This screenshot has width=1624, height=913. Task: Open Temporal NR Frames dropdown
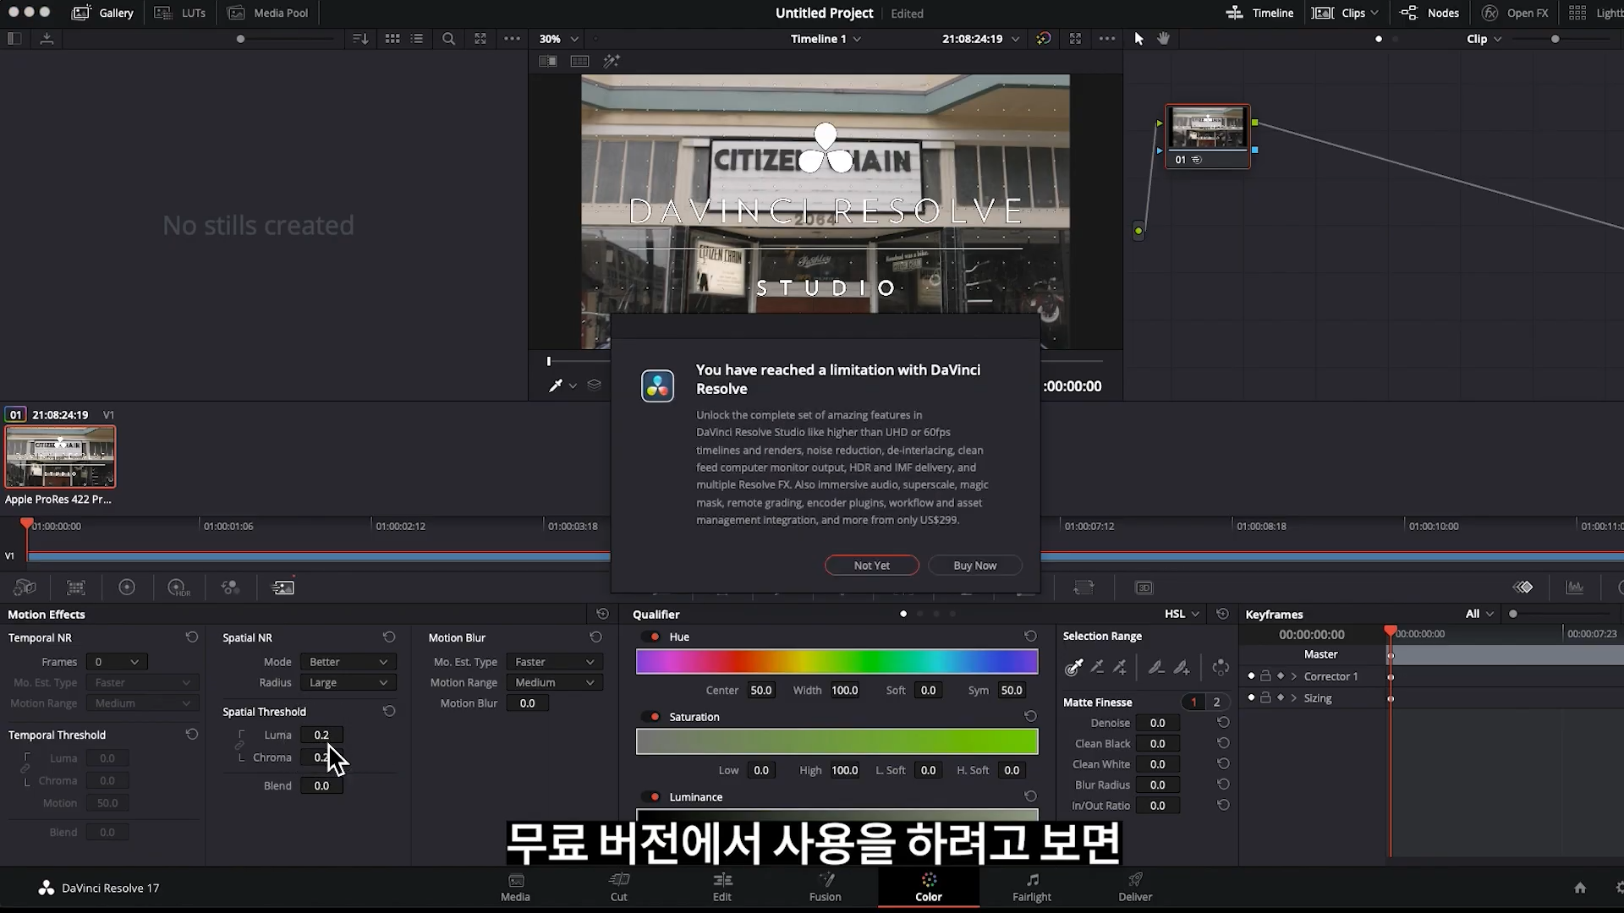click(x=117, y=662)
